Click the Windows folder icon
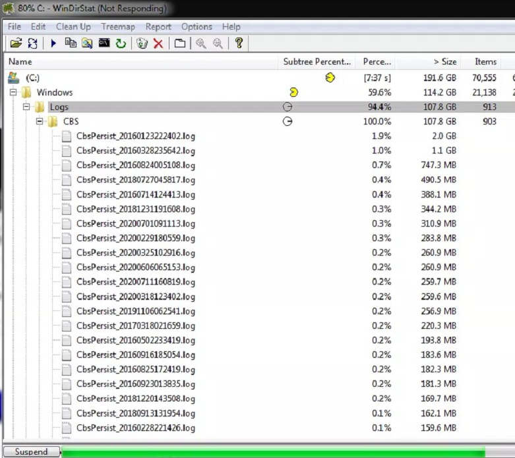This screenshot has height=458, width=515. pyautogui.click(x=26, y=92)
